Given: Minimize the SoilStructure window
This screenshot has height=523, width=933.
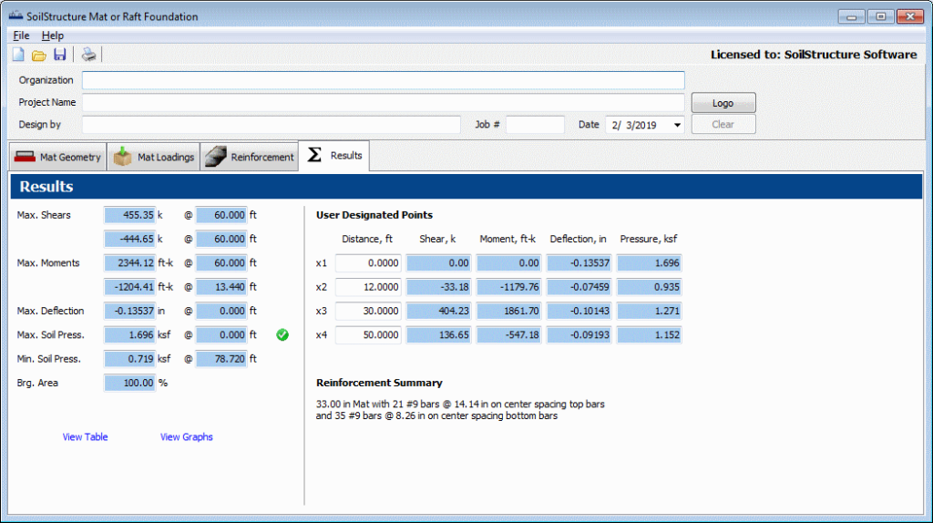Looking at the screenshot, I should 852,16.
